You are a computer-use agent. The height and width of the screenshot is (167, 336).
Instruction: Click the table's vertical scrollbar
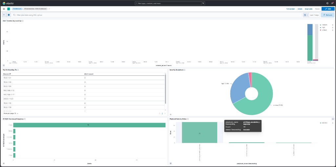pos(165,89)
